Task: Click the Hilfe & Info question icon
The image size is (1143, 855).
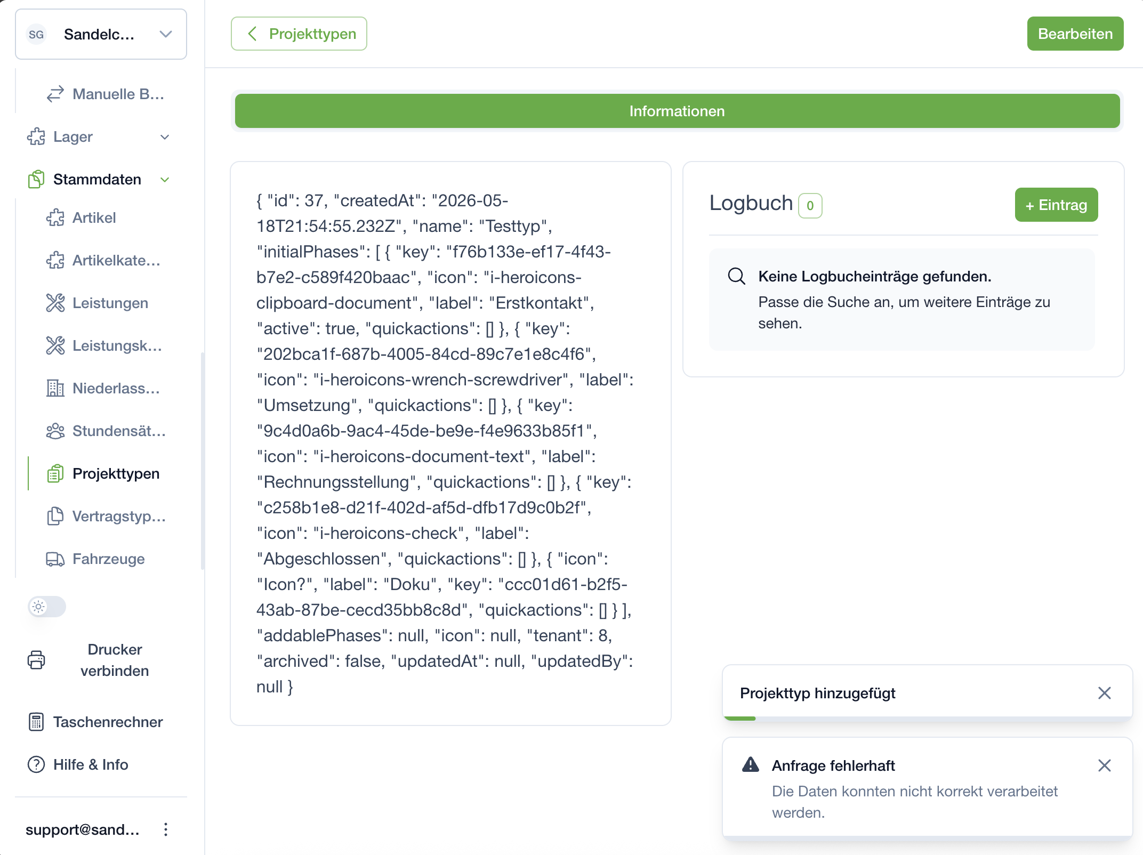Action: 36,764
